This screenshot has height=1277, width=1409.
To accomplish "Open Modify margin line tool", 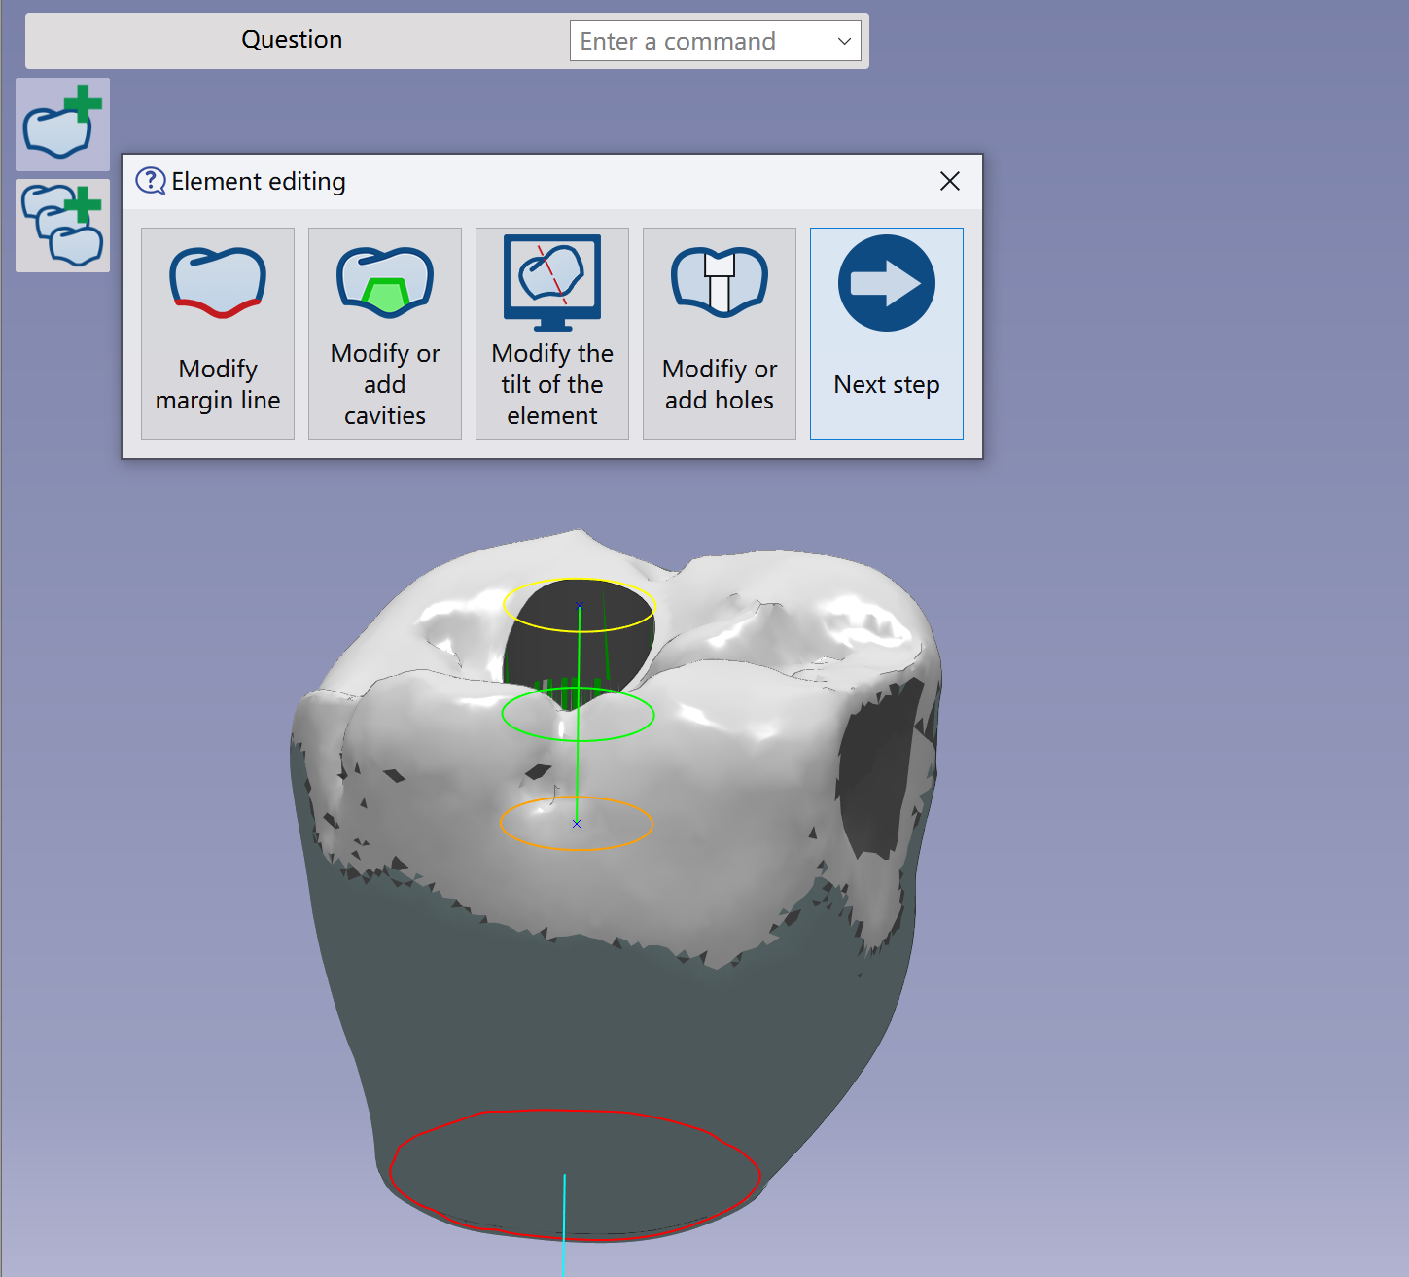I will [218, 334].
